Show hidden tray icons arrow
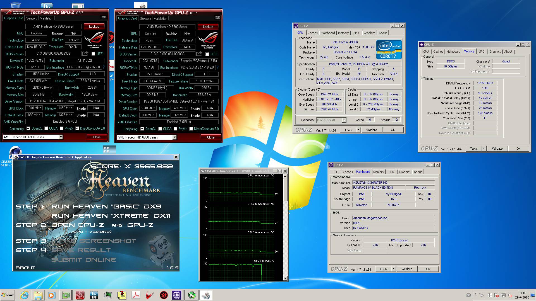 [x=475, y=295]
